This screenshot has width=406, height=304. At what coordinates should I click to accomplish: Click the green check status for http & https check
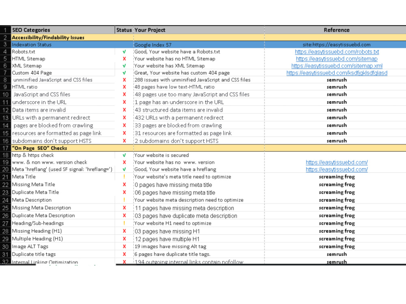124,155
